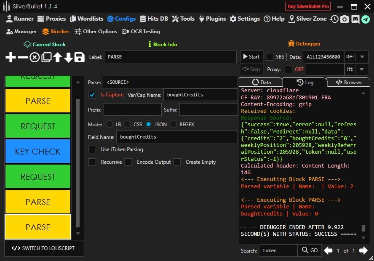Select the blue KEY CHECK block in stack
Screen dimensions: 374x261
pos(38,152)
